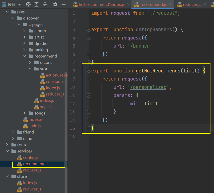Collapse the recommend folder

coord(24,56)
